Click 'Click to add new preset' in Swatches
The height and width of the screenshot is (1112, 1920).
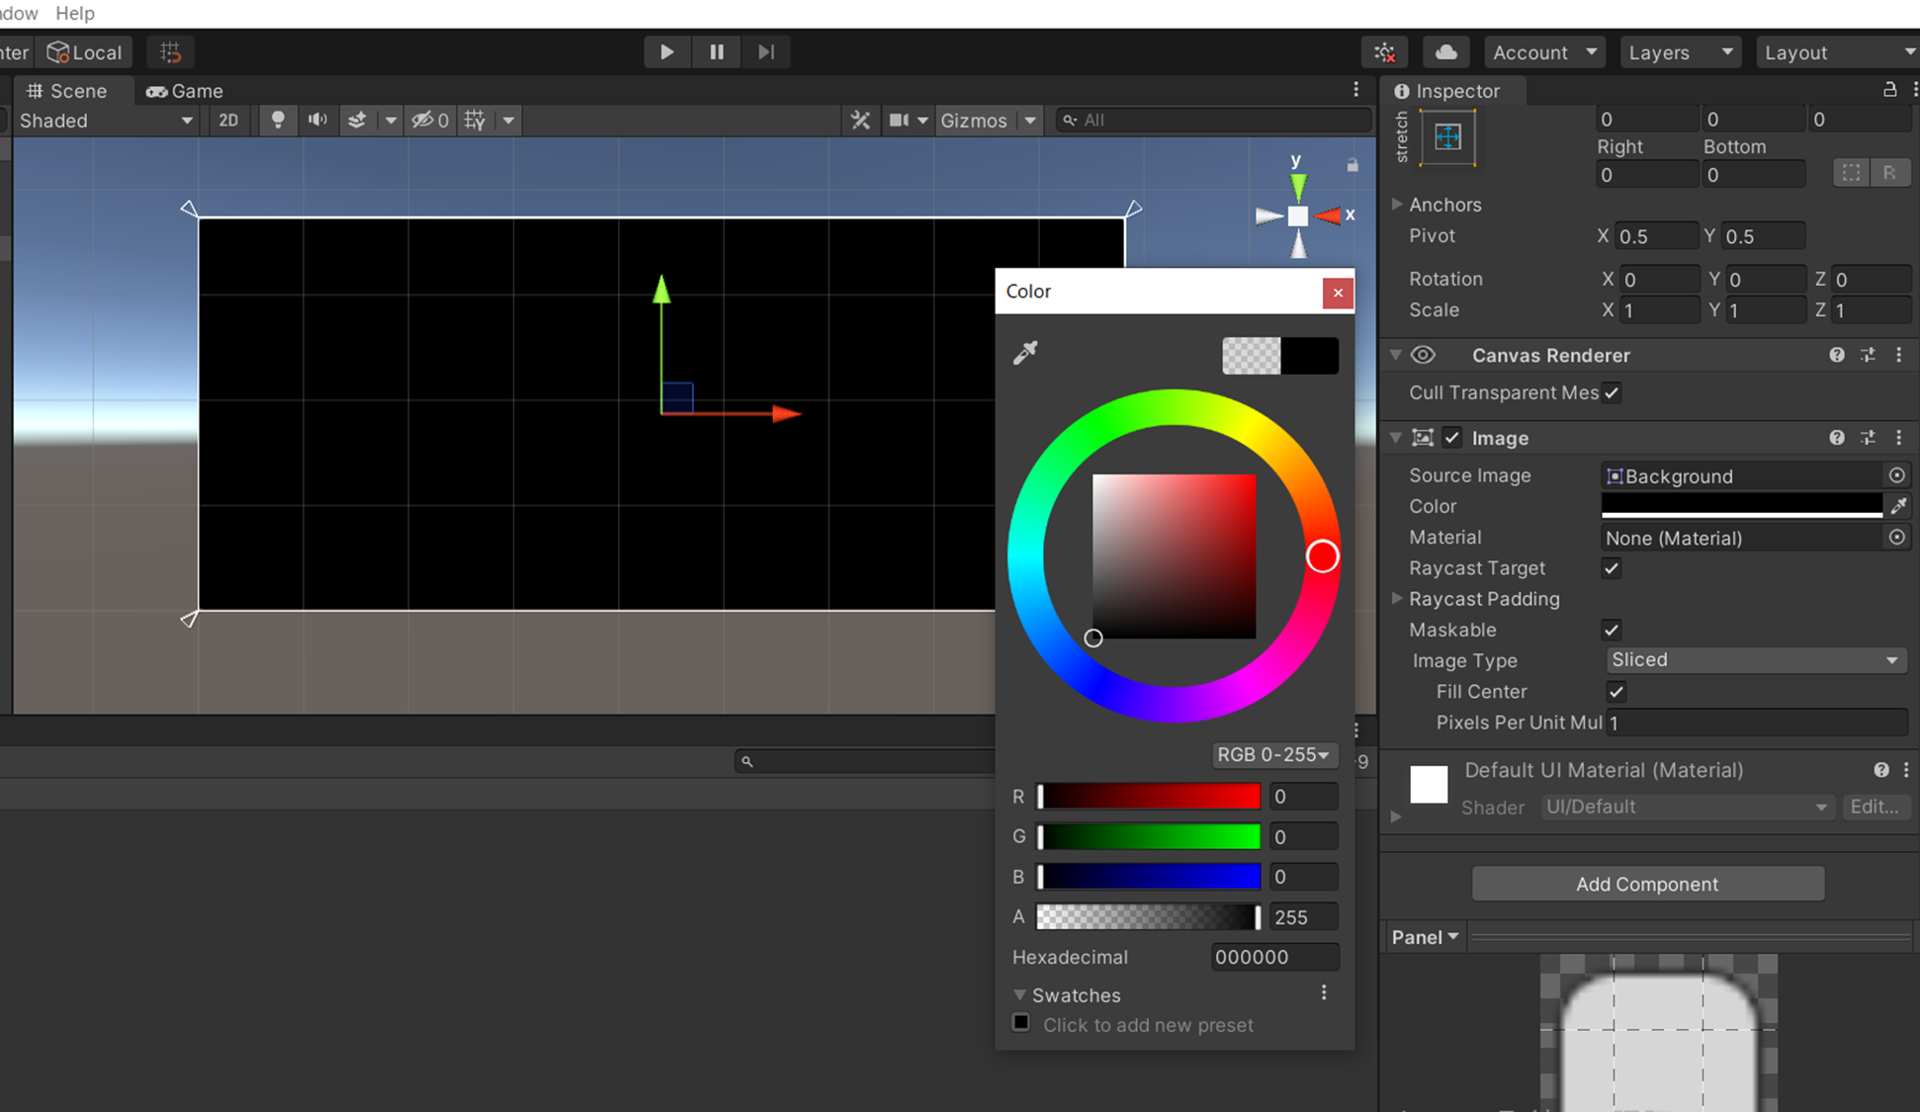[1147, 1025]
